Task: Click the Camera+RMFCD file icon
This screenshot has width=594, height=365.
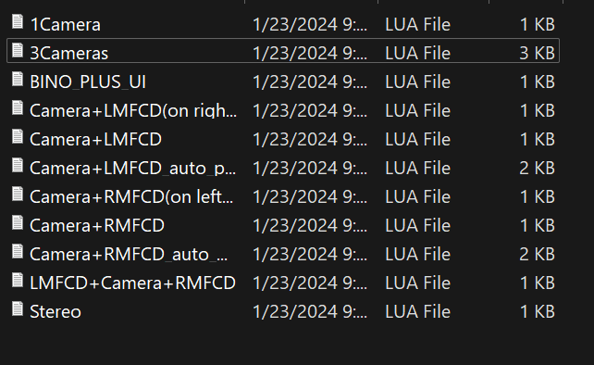Action: tap(18, 222)
